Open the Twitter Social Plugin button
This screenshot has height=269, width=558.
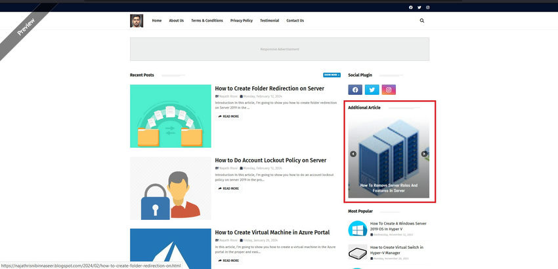pos(372,90)
